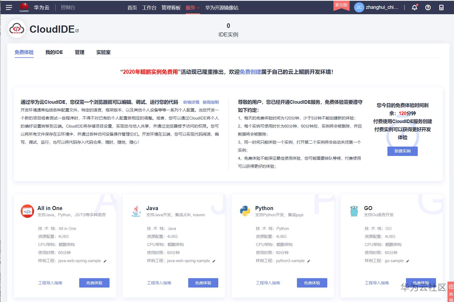Image resolution: width=454 pixels, height=302 pixels.
Task: Click the Python card title
Action: tap(264, 208)
